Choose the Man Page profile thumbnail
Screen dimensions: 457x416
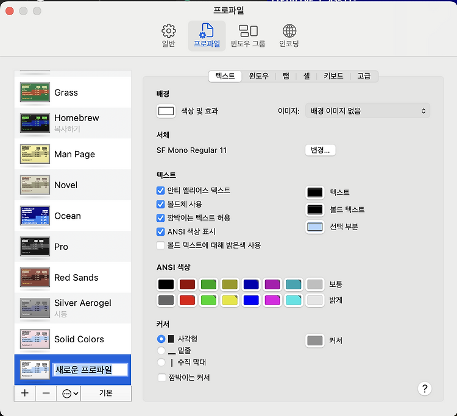pyautogui.click(x=35, y=154)
